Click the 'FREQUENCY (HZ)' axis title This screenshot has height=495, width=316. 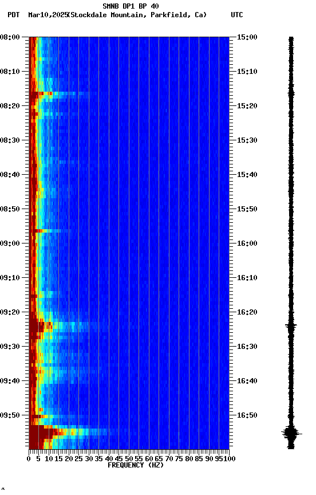(136, 465)
